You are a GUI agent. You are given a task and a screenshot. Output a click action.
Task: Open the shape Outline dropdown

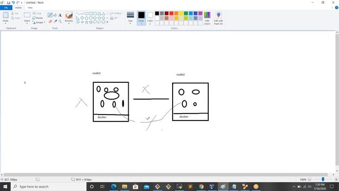click(116, 13)
